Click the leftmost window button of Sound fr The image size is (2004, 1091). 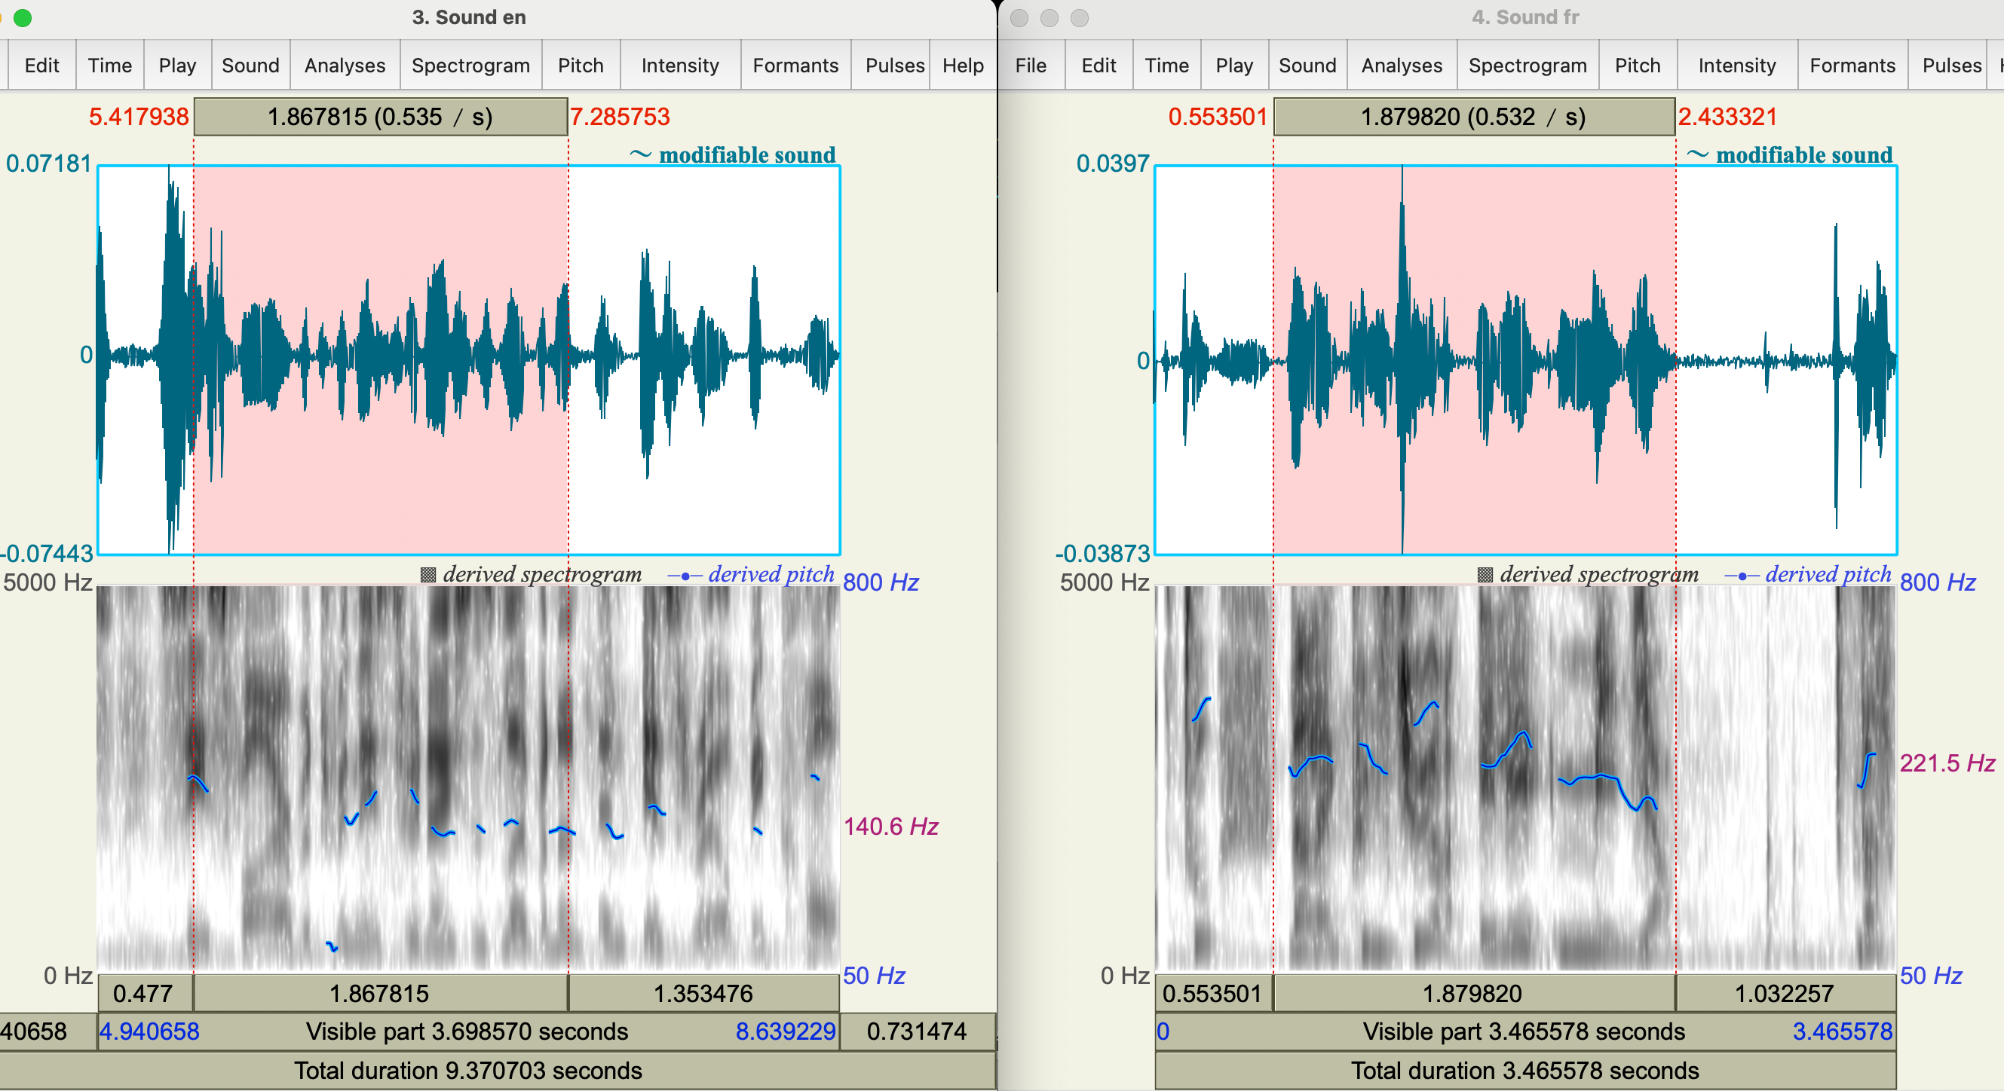click(x=1019, y=18)
